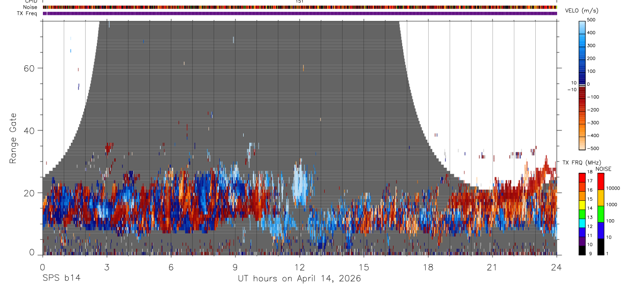The height and width of the screenshot is (289, 626).
Task: Click the purple TX Freq strip above the plot
Action: tap(300, 13)
